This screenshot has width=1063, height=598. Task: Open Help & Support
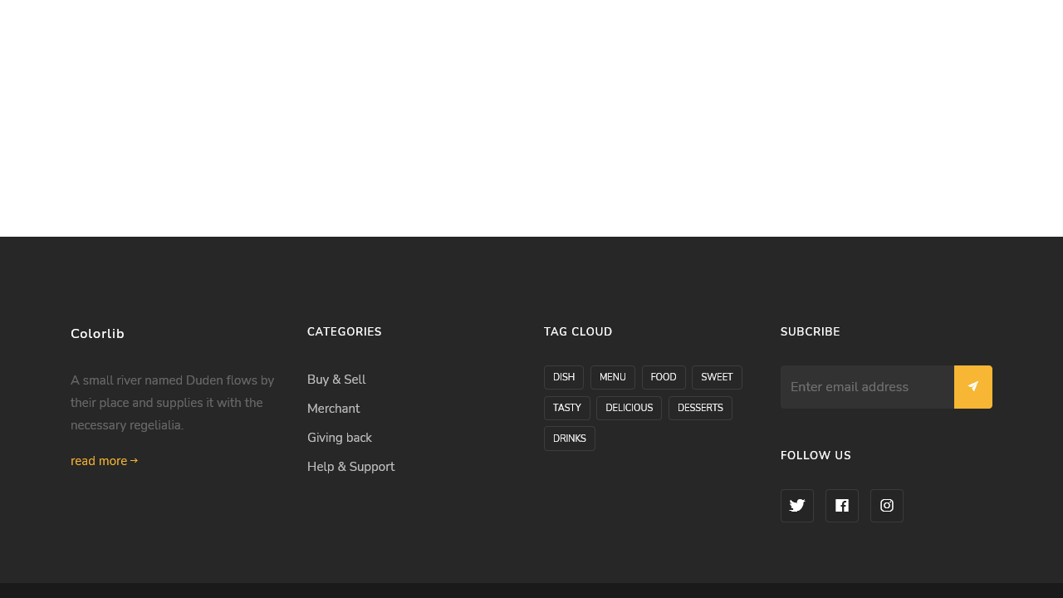350,466
